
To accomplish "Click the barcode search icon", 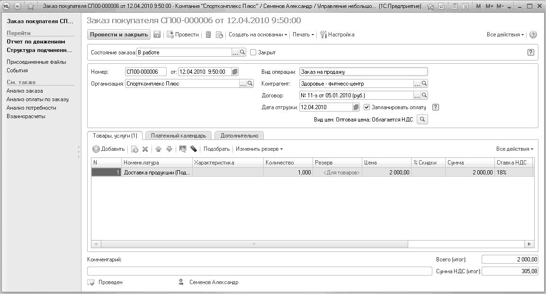I will tap(182, 149).
